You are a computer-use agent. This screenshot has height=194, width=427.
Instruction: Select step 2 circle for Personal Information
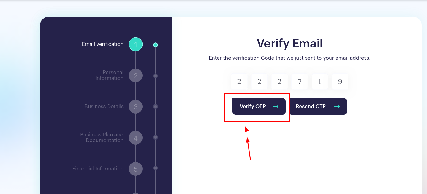click(x=136, y=75)
